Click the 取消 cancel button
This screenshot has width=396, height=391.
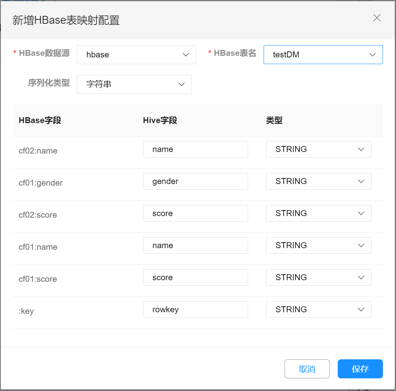(307, 369)
